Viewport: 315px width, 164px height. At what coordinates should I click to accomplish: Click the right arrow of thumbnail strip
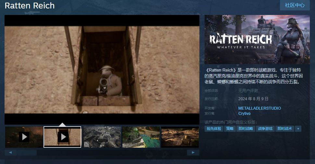(193, 153)
